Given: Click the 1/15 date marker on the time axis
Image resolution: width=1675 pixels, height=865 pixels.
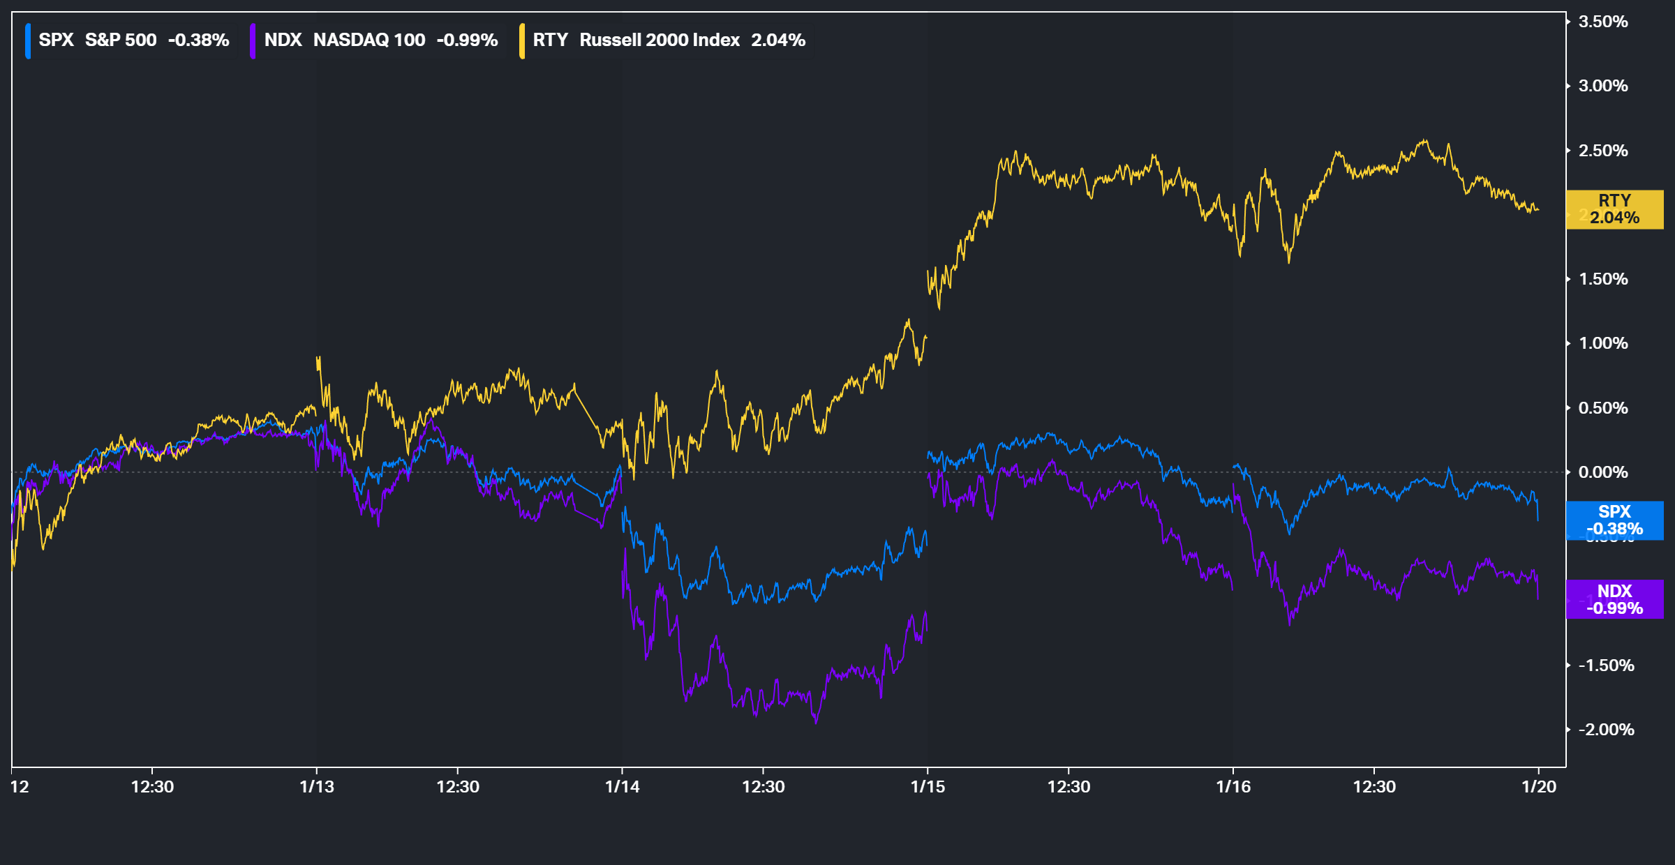Looking at the screenshot, I should tap(928, 787).
